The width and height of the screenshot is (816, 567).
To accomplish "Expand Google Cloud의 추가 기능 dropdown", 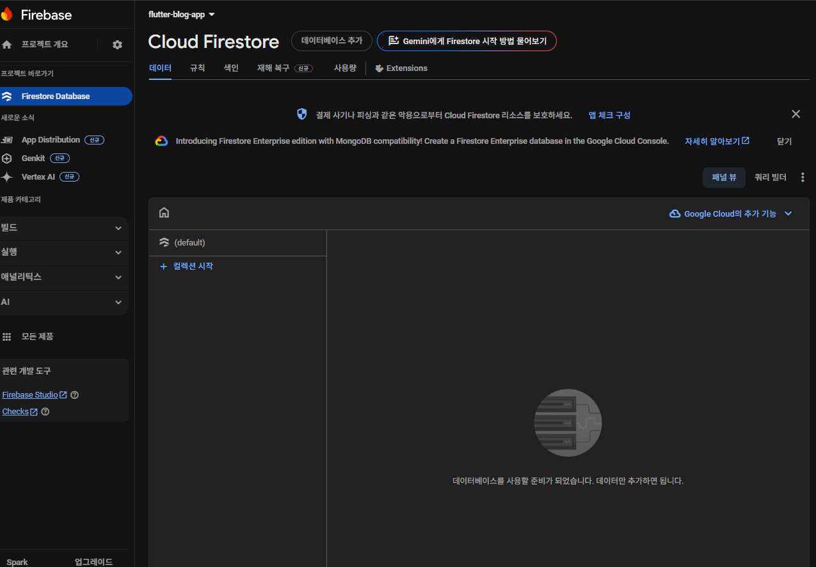I will point(731,214).
